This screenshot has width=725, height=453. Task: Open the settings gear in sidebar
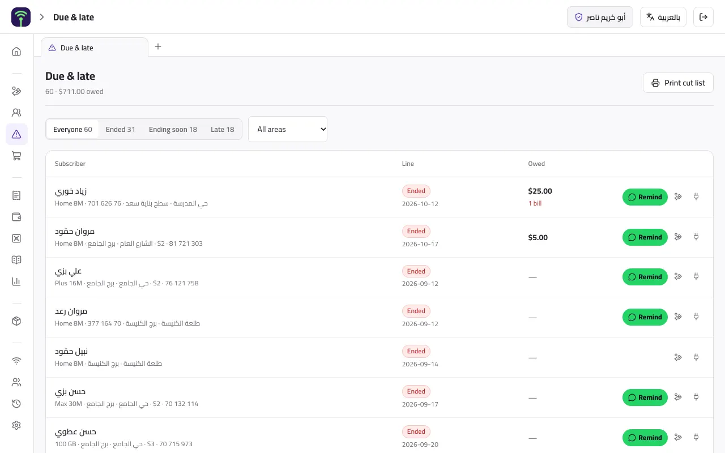[16, 425]
